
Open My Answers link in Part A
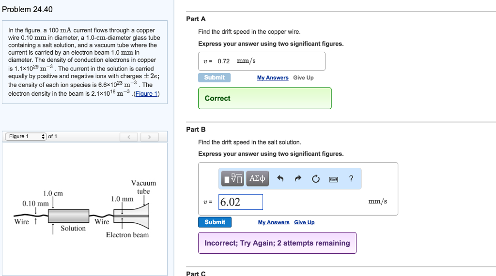point(273,78)
